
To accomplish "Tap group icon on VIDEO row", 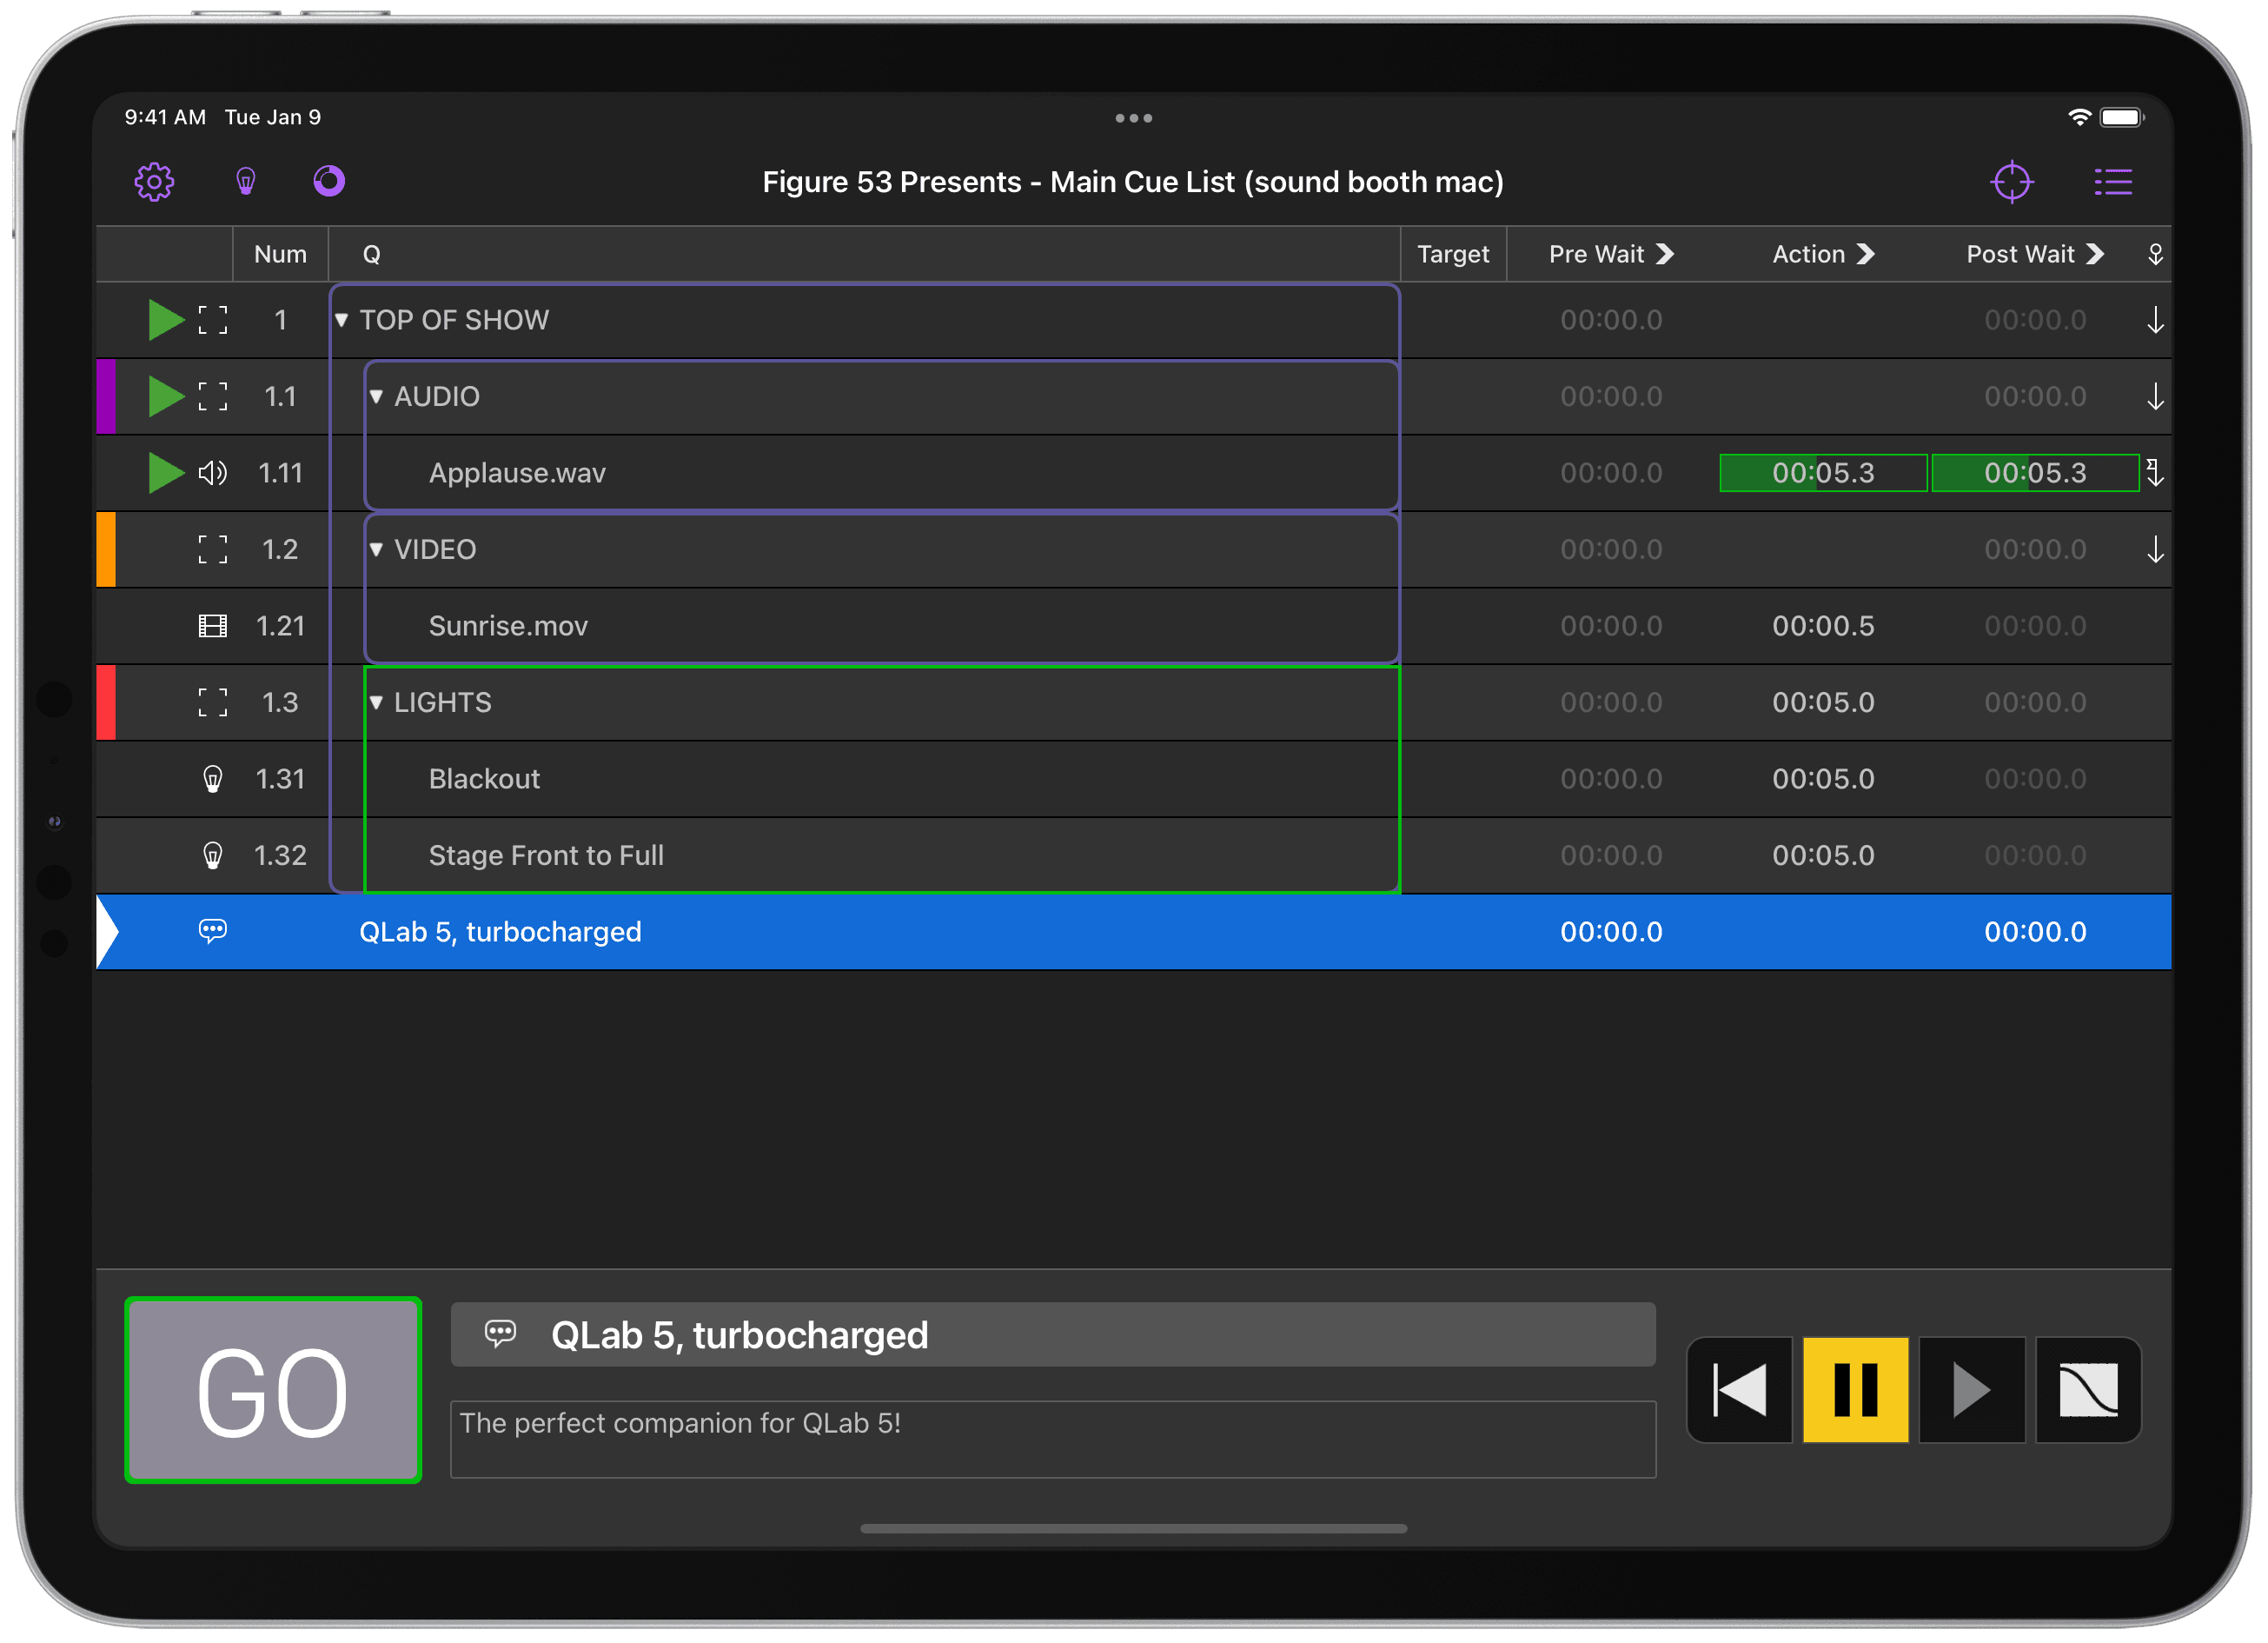I will [x=212, y=549].
